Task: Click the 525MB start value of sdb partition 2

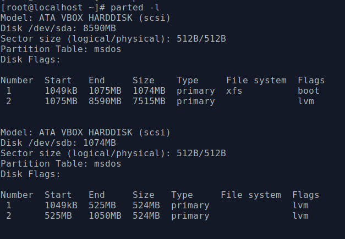Action: click(x=58, y=216)
